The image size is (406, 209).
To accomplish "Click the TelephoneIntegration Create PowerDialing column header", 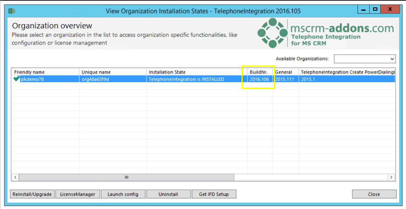I will click(347, 72).
